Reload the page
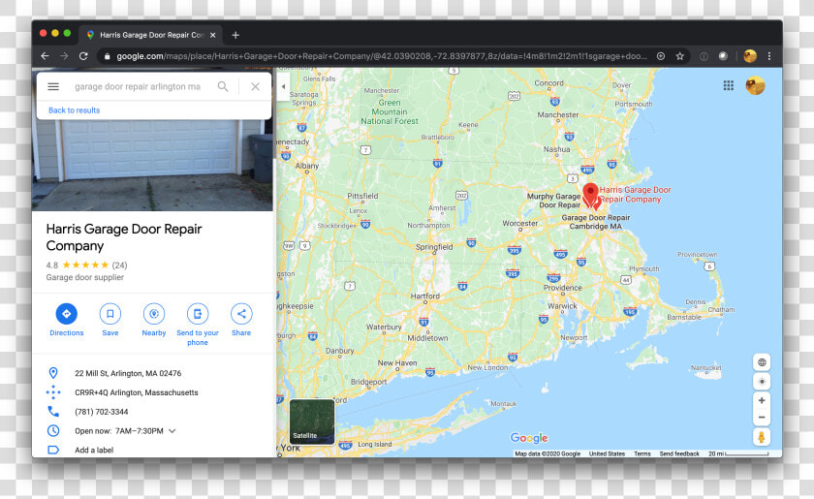 [83, 56]
